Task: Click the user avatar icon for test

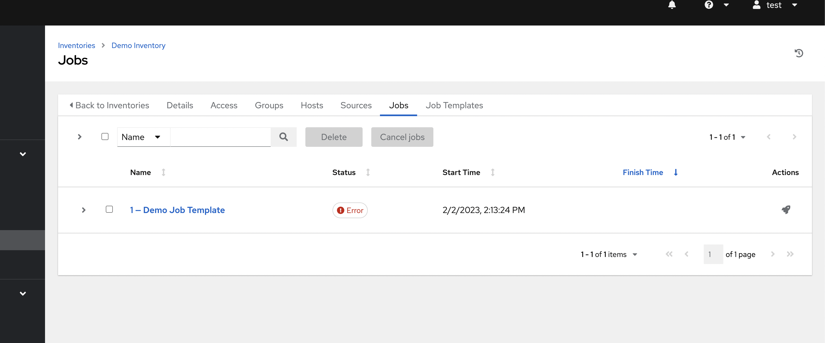Action: pos(756,5)
